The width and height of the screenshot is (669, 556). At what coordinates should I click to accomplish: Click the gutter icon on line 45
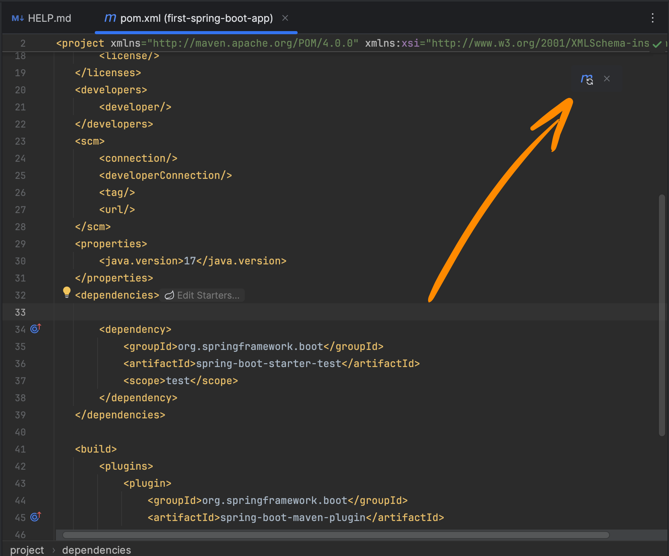[x=35, y=517]
